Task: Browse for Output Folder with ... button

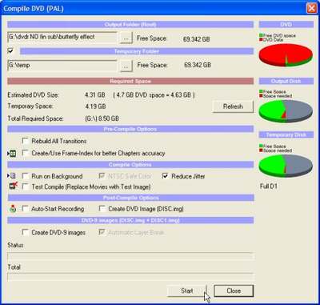Action: click(126, 38)
